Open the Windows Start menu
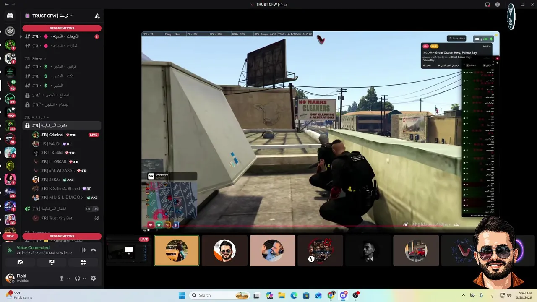This screenshot has height=302, width=537. (182, 295)
